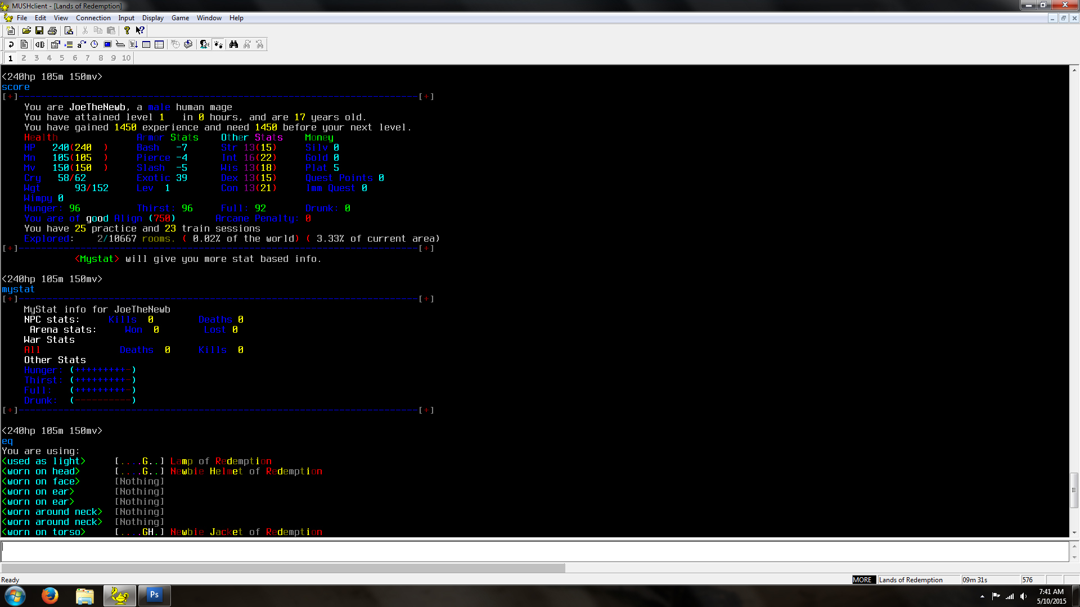Viewport: 1080px width, 607px height.
Task: Toggle Wrap Output button
Action: pyautogui.click(x=11, y=44)
